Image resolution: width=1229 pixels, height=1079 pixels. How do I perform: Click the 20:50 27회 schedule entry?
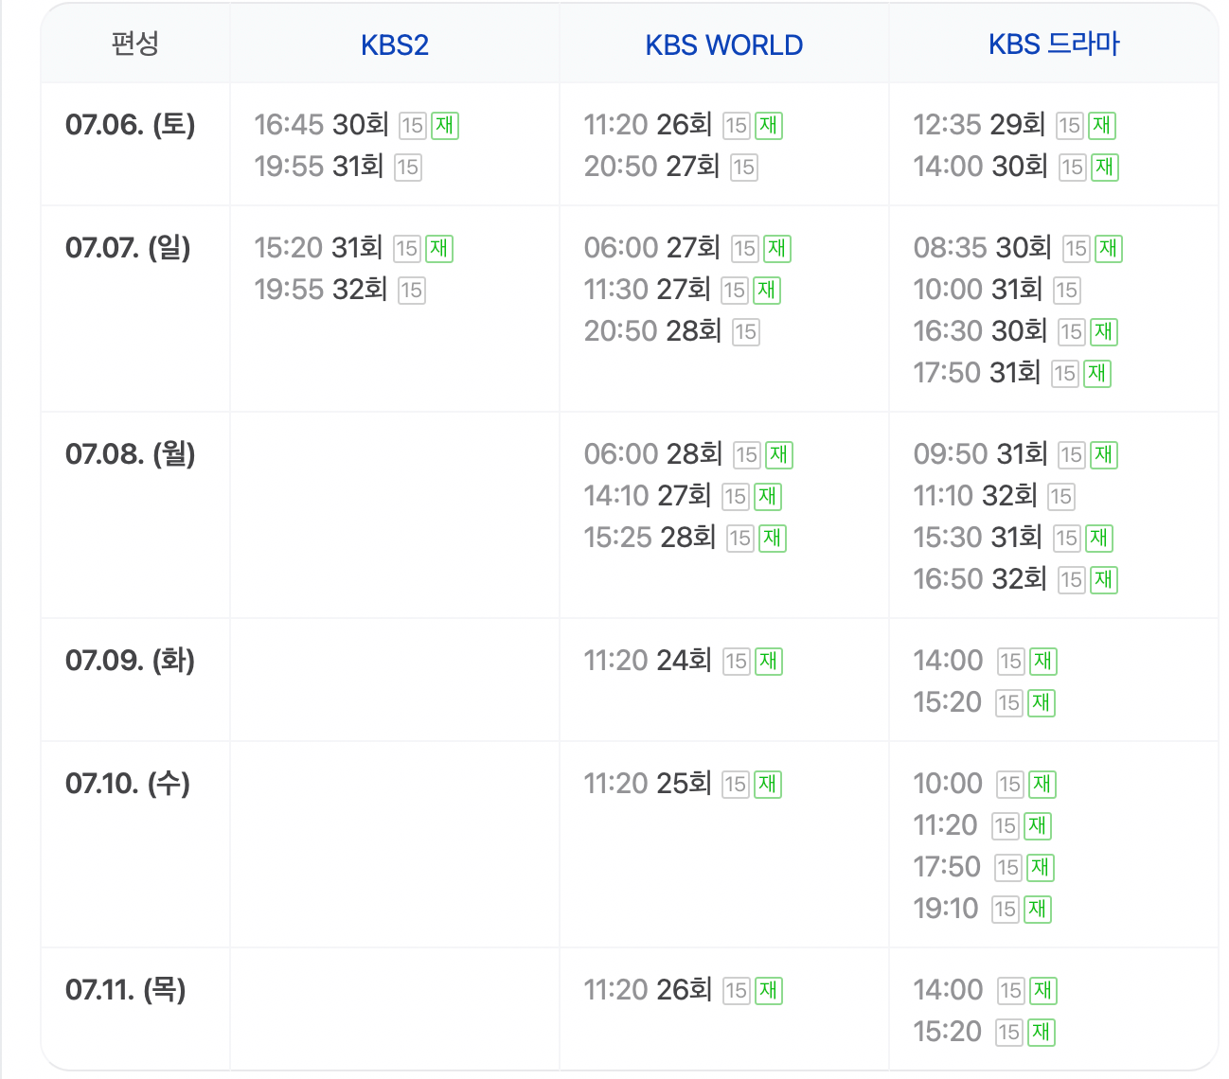point(652,167)
